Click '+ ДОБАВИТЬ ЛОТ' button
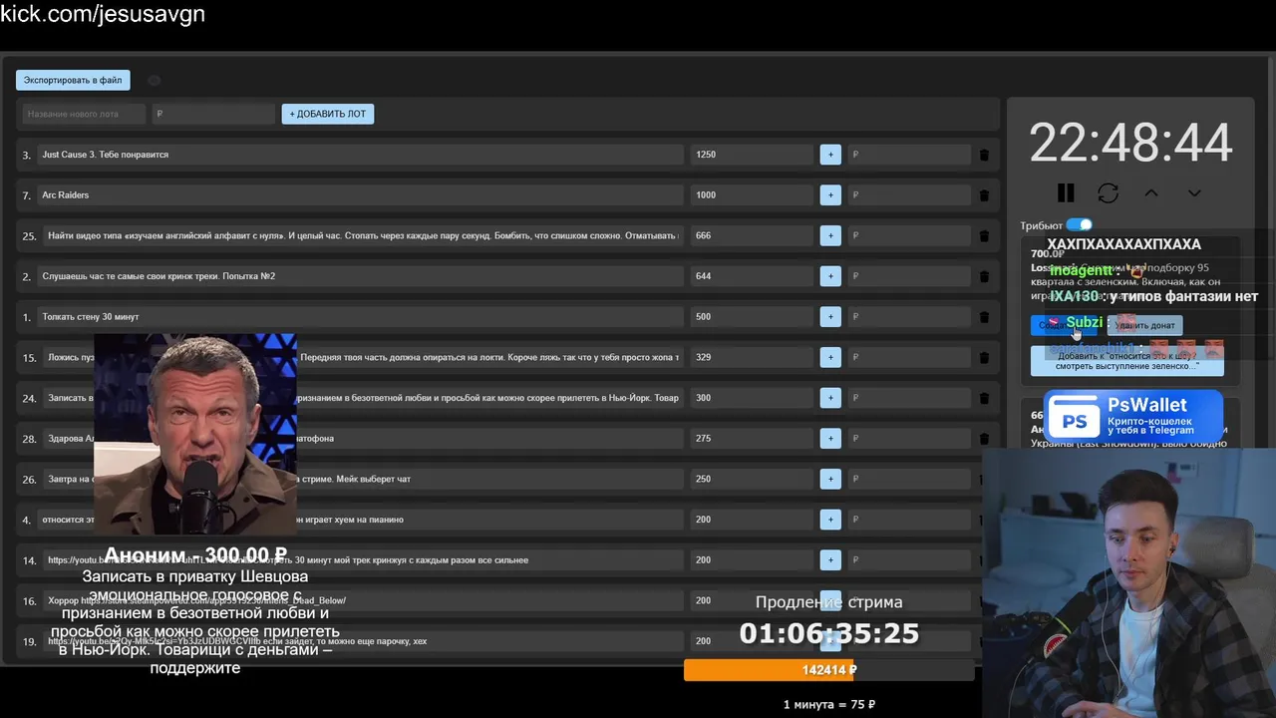This screenshot has width=1276, height=718. (x=327, y=114)
